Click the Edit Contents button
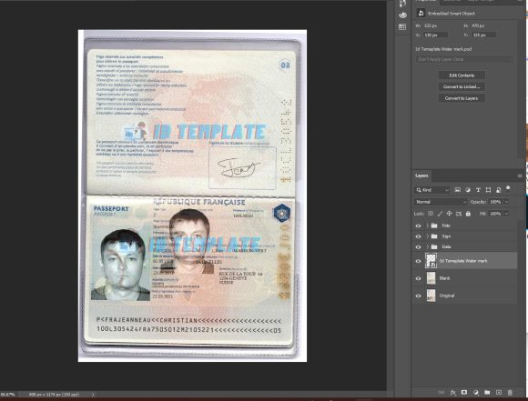528x401 pixels. point(462,75)
